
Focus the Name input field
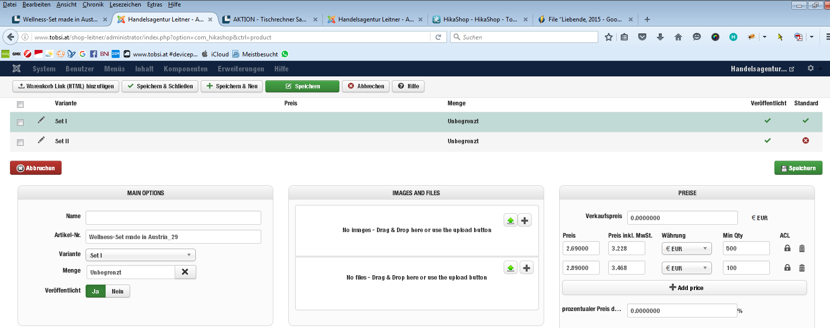click(x=173, y=218)
